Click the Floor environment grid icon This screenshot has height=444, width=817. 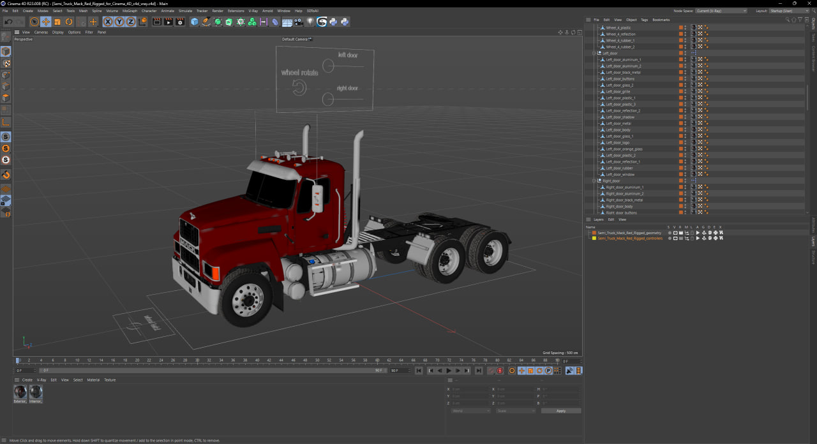(x=286, y=22)
